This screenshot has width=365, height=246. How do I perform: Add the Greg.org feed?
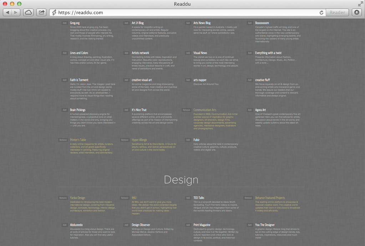(x=65, y=23)
